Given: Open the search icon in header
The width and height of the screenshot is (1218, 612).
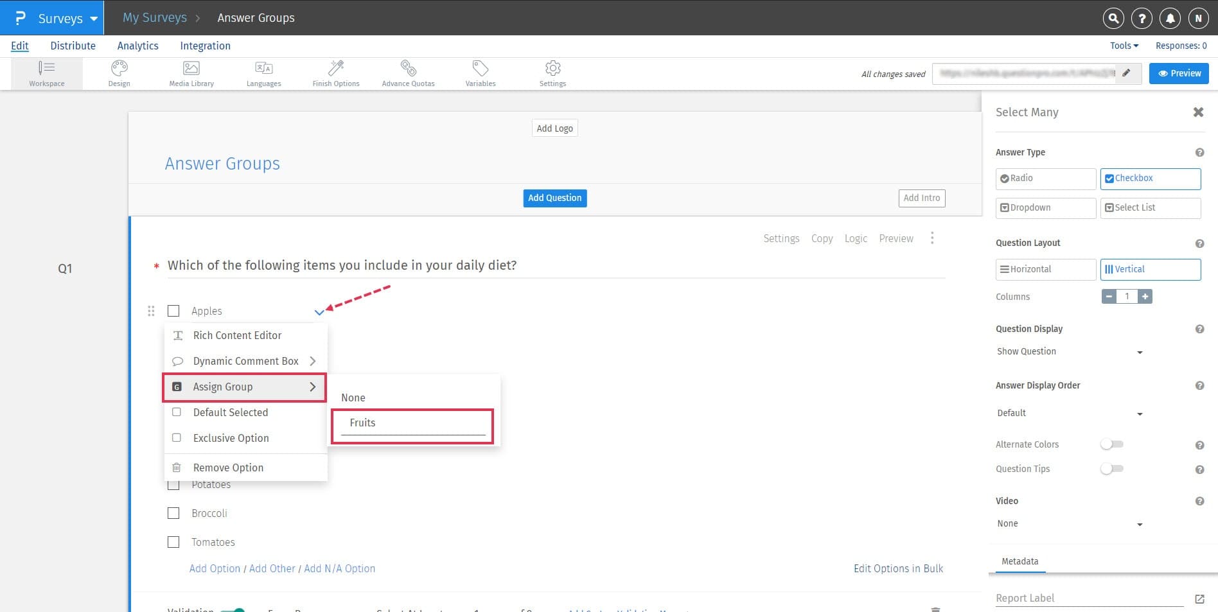Looking at the screenshot, I should (x=1113, y=19).
